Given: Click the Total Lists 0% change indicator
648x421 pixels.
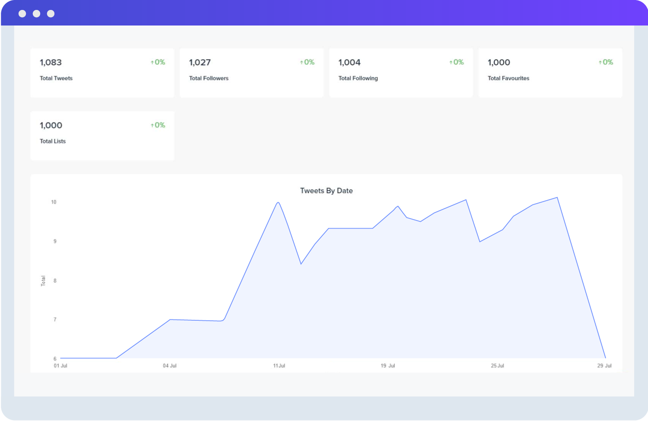Looking at the screenshot, I should [158, 125].
